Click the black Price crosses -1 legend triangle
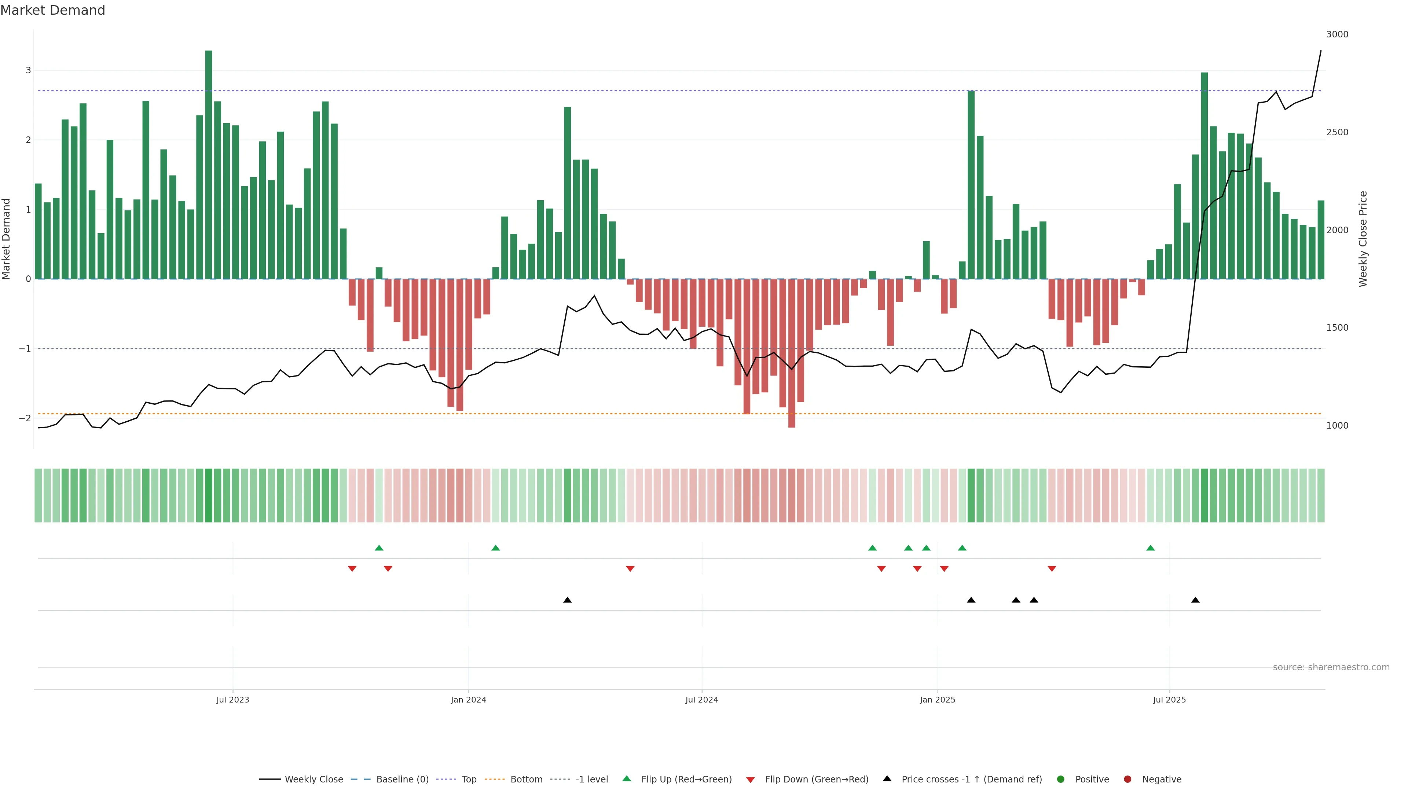This screenshot has width=1408, height=792. (887, 778)
